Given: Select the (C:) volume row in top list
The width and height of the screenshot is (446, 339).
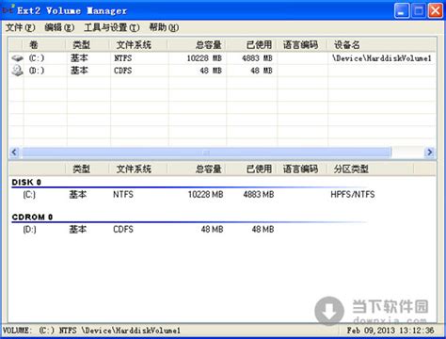Looking at the screenshot, I should [222, 58].
